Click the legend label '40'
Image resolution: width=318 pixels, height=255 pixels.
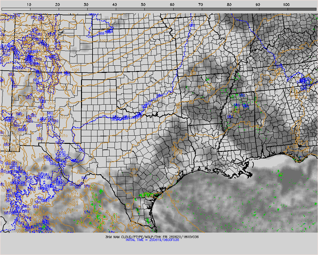(115, 5)
